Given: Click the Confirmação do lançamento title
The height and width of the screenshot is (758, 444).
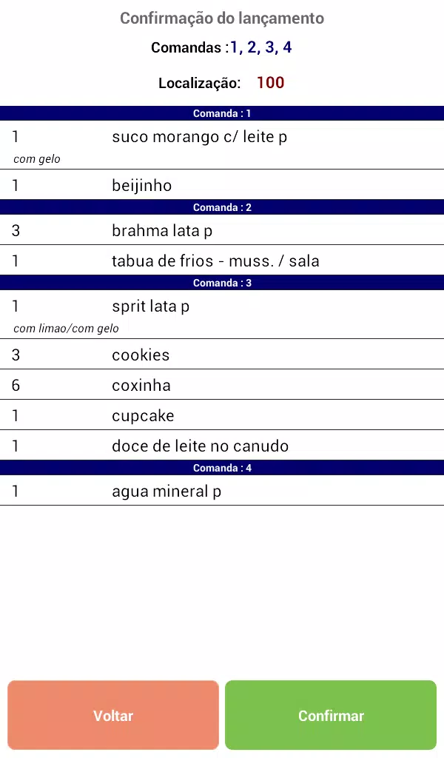Looking at the screenshot, I should point(222,19).
